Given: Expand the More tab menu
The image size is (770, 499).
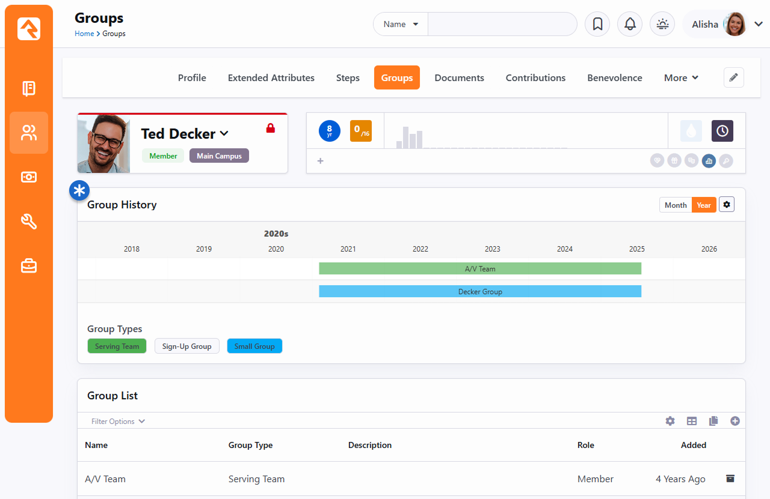Looking at the screenshot, I should pyautogui.click(x=681, y=77).
